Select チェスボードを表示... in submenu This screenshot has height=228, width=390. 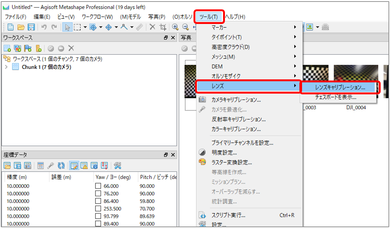pos(338,97)
